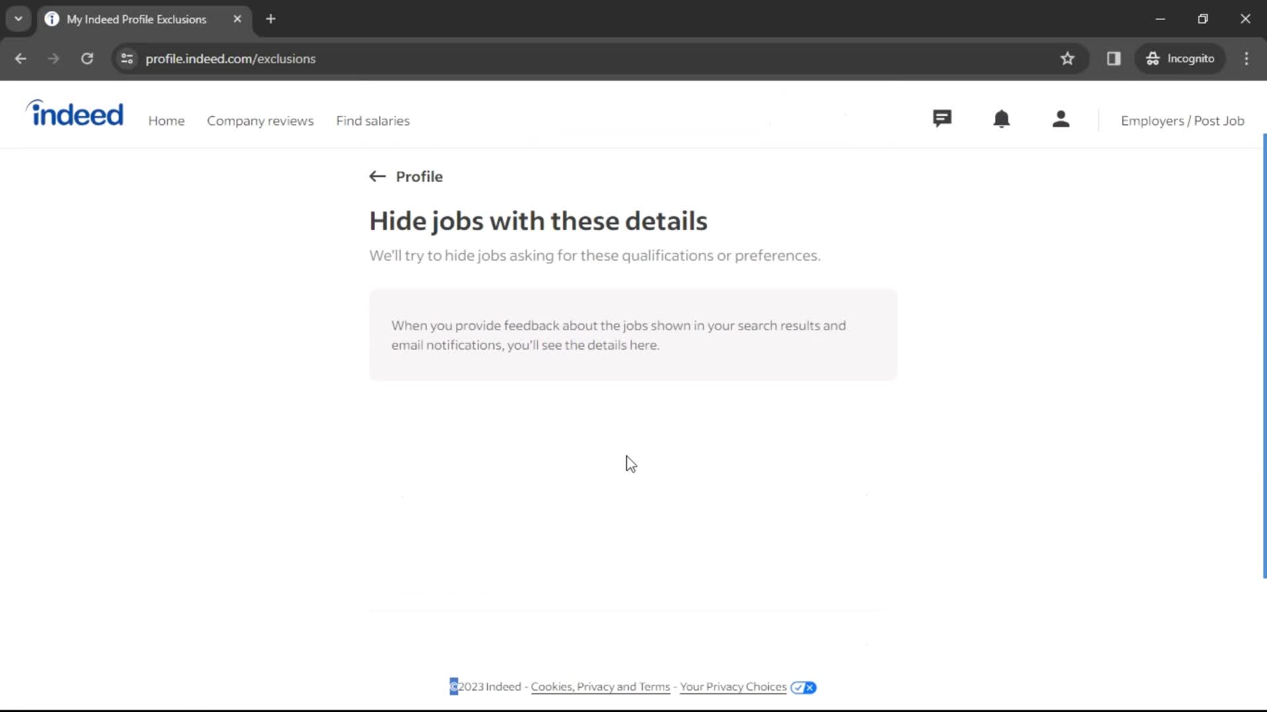
Task: Click Your Privacy Choices link
Action: (x=734, y=687)
